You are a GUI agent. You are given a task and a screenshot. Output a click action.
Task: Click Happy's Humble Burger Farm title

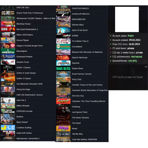click(x=30, y=46)
